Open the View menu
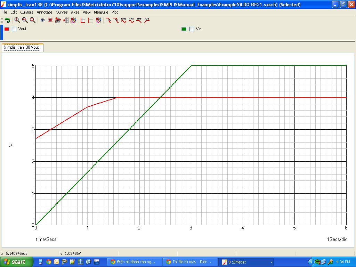 coord(87,12)
